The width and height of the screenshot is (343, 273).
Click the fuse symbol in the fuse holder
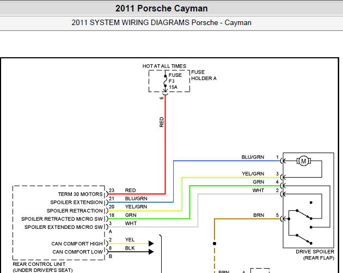[166, 81]
